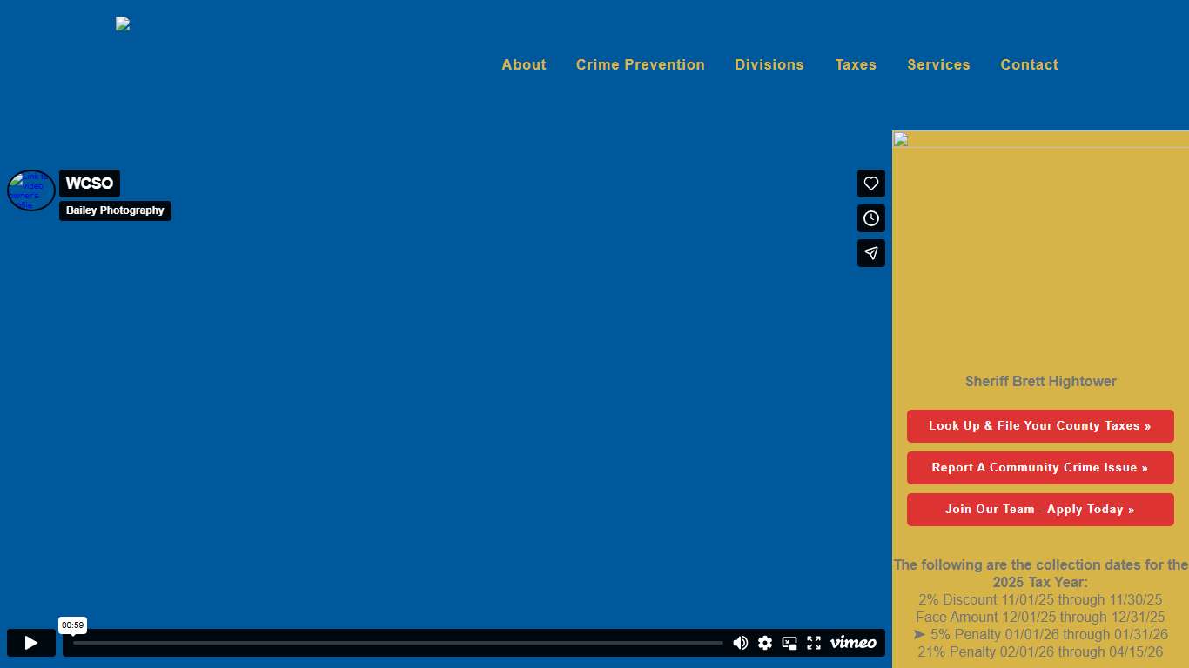The image size is (1189, 668).
Task: Click Report A Community Crime Issue button
Action: (x=1040, y=468)
